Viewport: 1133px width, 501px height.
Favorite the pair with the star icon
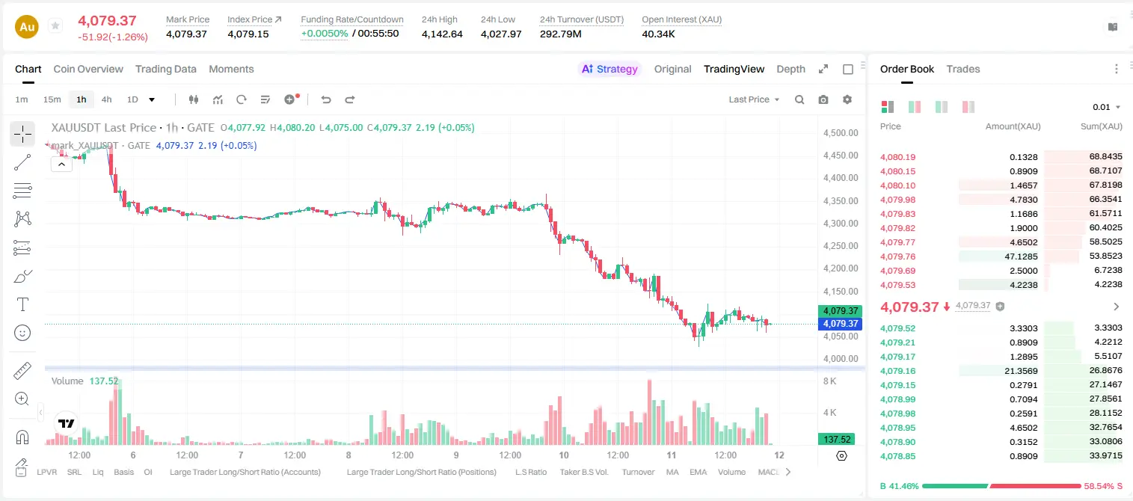click(x=55, y=26)
